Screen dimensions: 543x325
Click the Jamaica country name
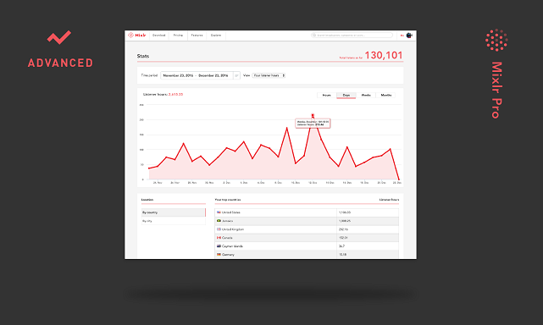(227, 221)
